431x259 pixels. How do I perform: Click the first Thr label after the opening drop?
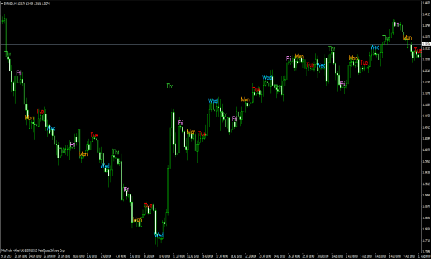8,54
